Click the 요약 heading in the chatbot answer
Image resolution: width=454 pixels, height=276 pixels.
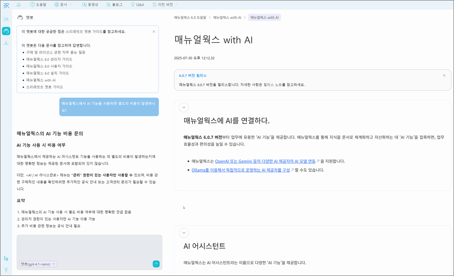pos(21,200)
